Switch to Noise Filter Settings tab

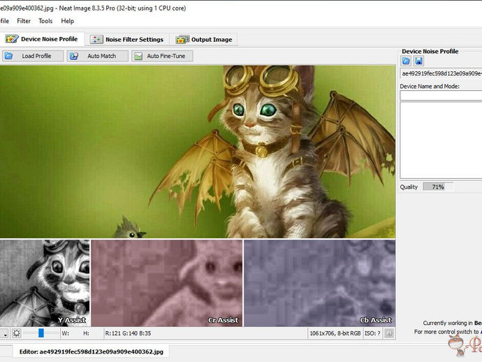click(x=127, y=39)
